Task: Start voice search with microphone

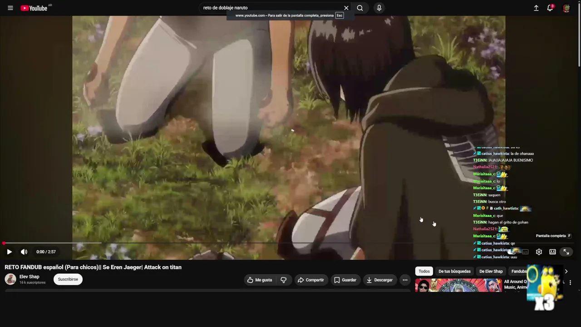Action: point(379,8)
